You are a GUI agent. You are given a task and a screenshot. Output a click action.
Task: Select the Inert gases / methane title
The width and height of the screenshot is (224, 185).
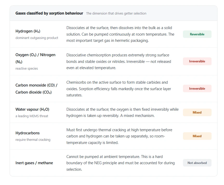click(x=34, y=163)
